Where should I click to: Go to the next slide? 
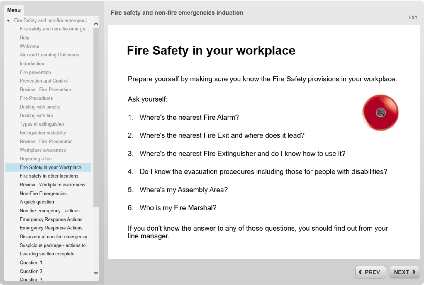point(404,272)
